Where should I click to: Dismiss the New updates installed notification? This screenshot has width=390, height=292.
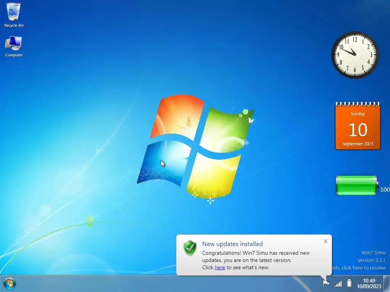pyautogui.click(x=326, y=241)
